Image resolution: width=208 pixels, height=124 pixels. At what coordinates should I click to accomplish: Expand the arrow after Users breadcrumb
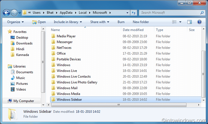tap(44, 13)
